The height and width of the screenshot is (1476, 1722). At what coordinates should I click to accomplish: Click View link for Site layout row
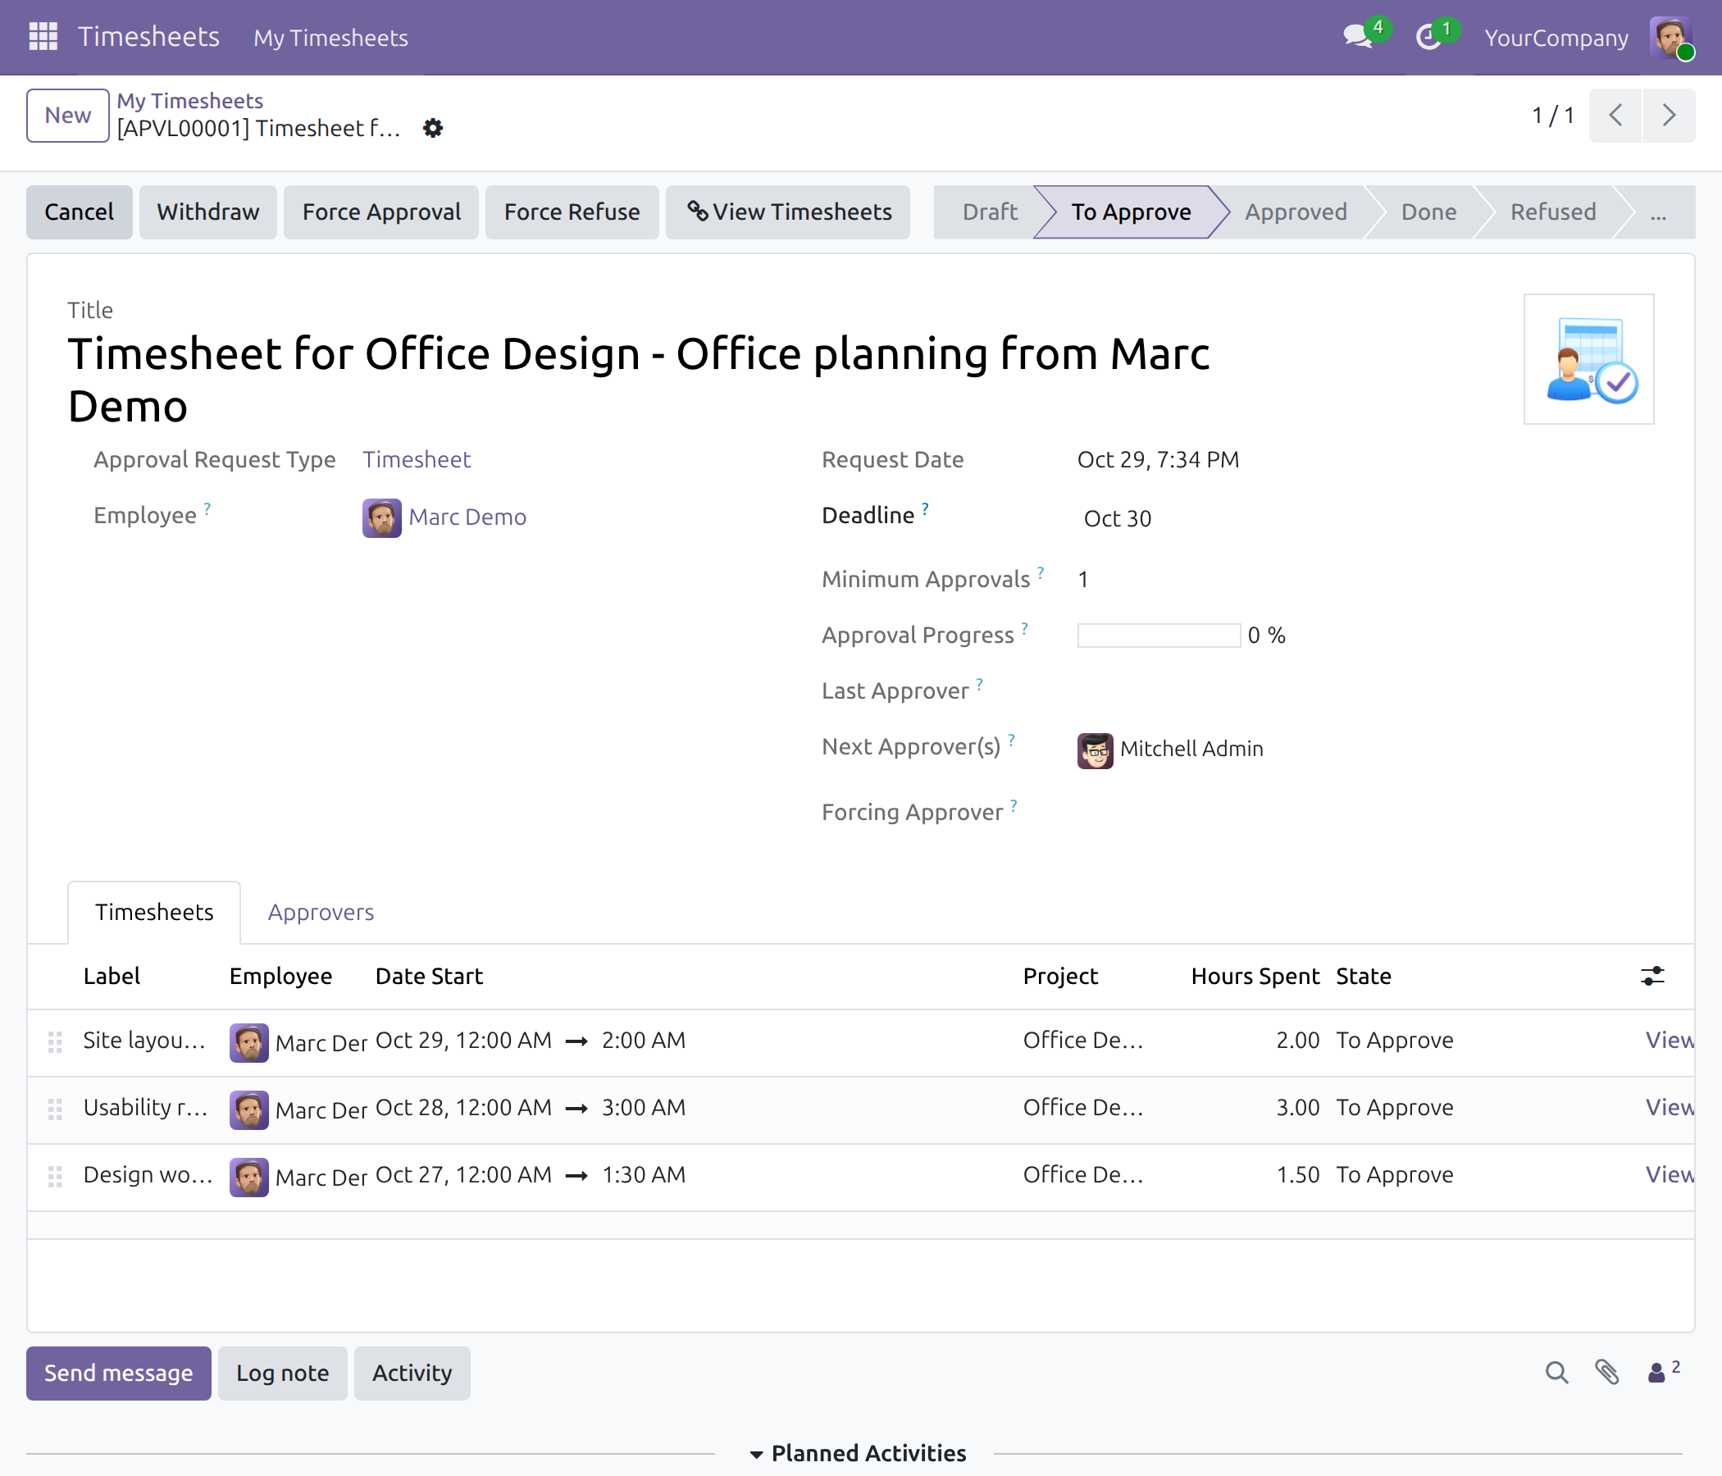pyautogui.click(x=1670, y=1040)
